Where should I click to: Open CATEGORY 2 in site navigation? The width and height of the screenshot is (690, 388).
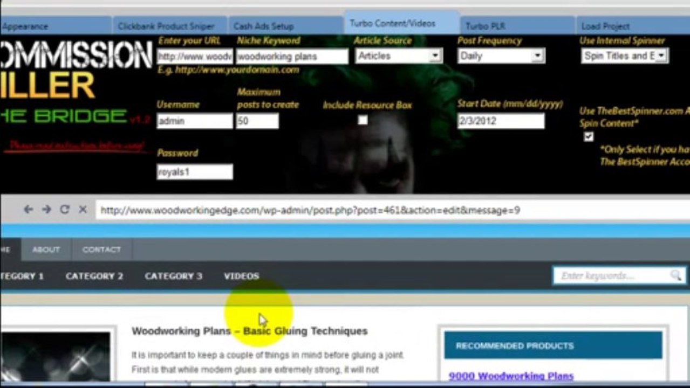coord(94,276)
